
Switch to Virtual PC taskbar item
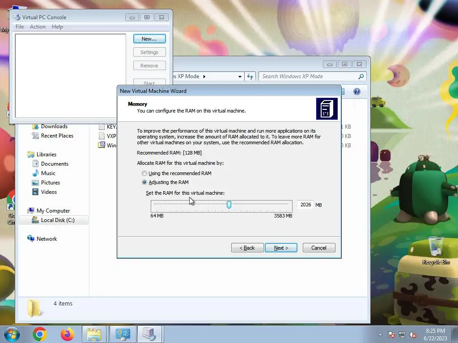(x=149, y=334)
